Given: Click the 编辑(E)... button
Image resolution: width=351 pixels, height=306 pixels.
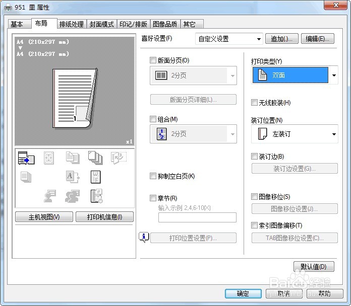Looking at the screenshot, I should [x=317, y=39].
